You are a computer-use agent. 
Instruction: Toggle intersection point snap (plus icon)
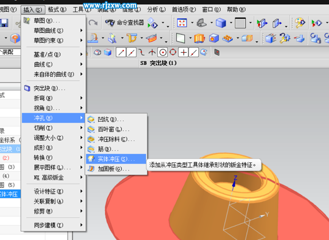[183, 52]
